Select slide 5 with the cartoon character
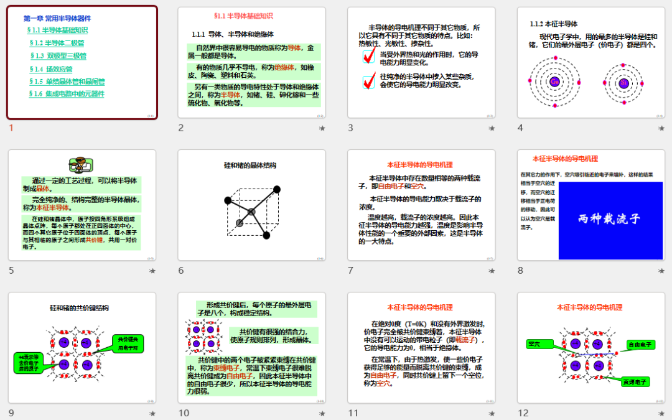Image resolution: width=672 pixels, height=420 pixels. click(82, 205)
